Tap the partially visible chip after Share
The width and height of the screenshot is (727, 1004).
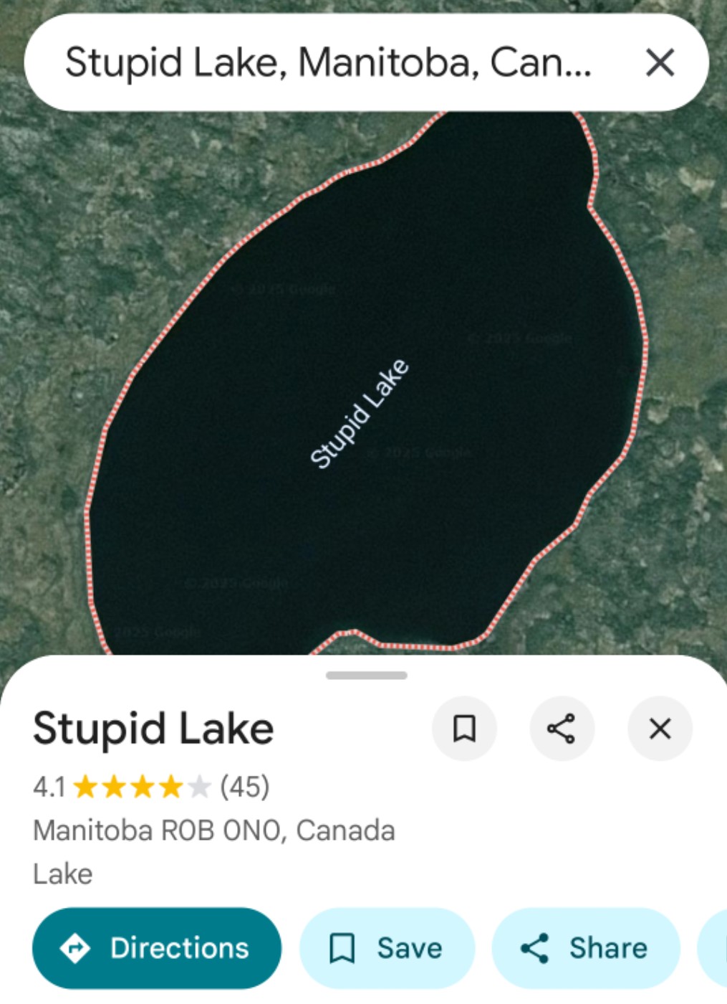713,948
